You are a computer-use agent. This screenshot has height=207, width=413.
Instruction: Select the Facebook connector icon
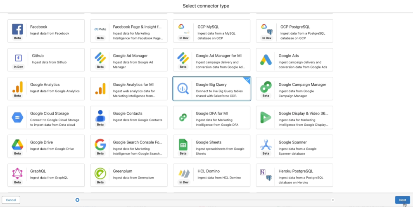tap(17, 29)
